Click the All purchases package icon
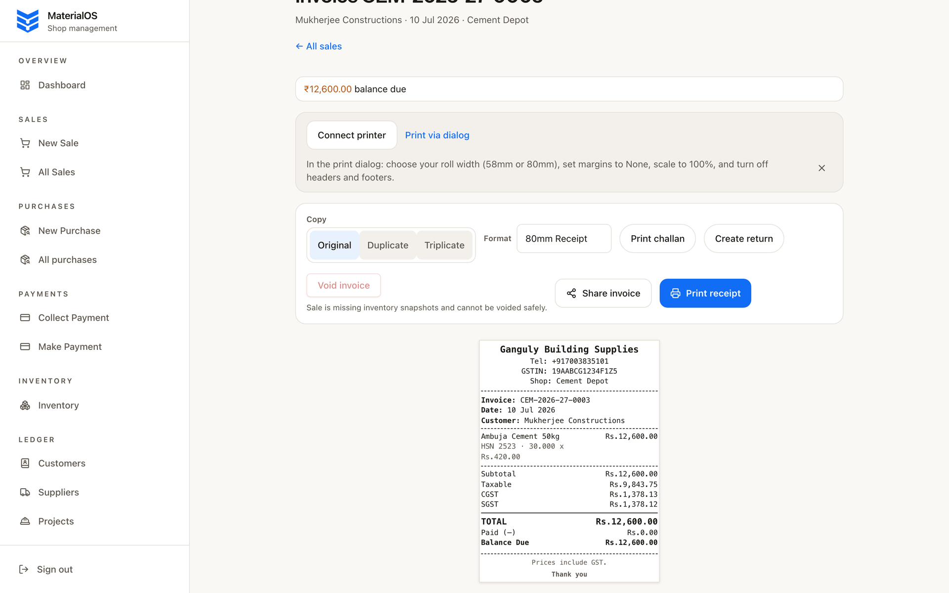This screenshot has height=593, width=949. (25, 260)
